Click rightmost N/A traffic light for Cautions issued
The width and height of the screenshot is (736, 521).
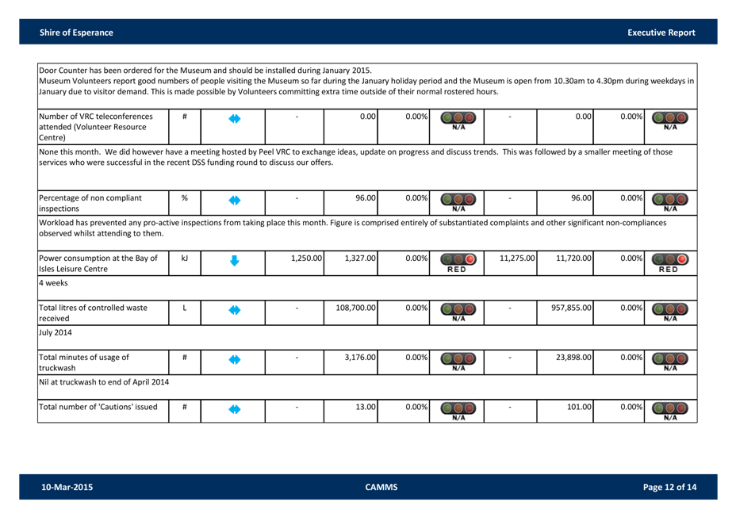pyautogui.click(x=670, y=410)
